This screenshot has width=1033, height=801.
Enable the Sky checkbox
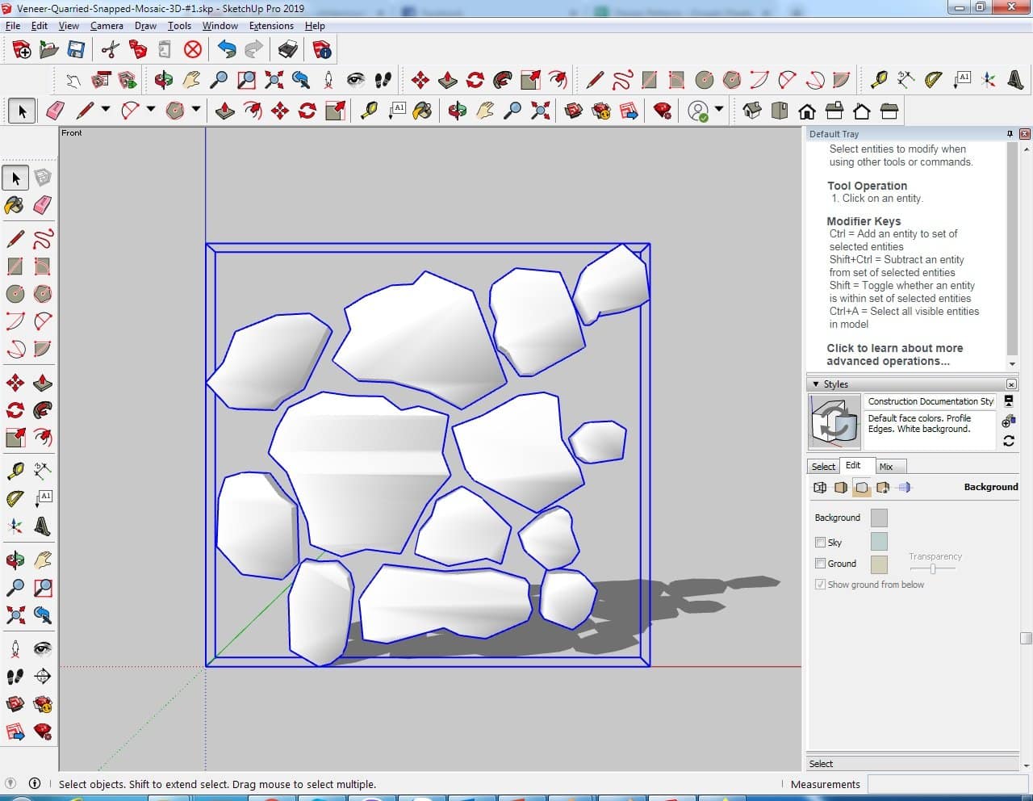(x=820, y=543)
